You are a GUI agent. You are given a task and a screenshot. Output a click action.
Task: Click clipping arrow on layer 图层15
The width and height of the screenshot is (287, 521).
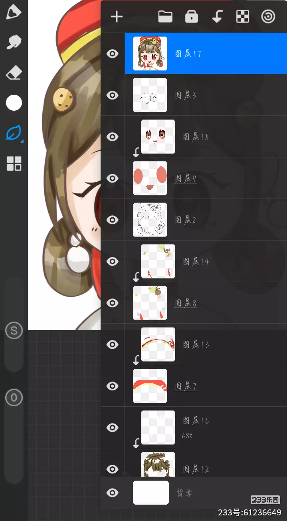pos(136,152)
